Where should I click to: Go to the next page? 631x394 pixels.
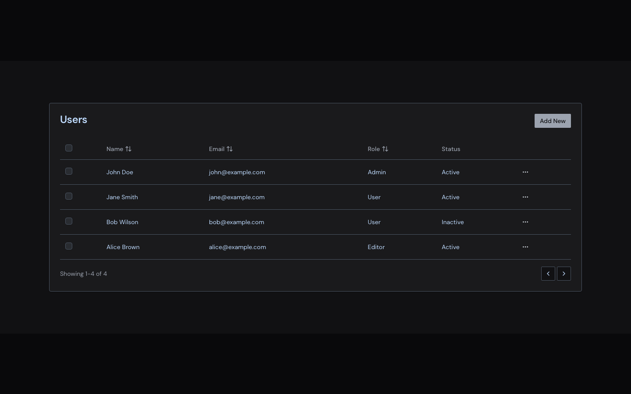564,274
